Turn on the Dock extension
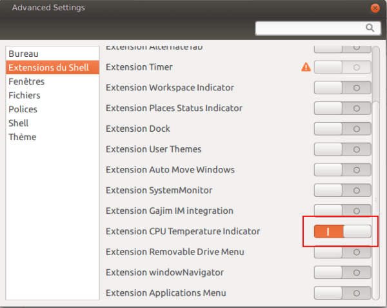 [x=342, y=128]
